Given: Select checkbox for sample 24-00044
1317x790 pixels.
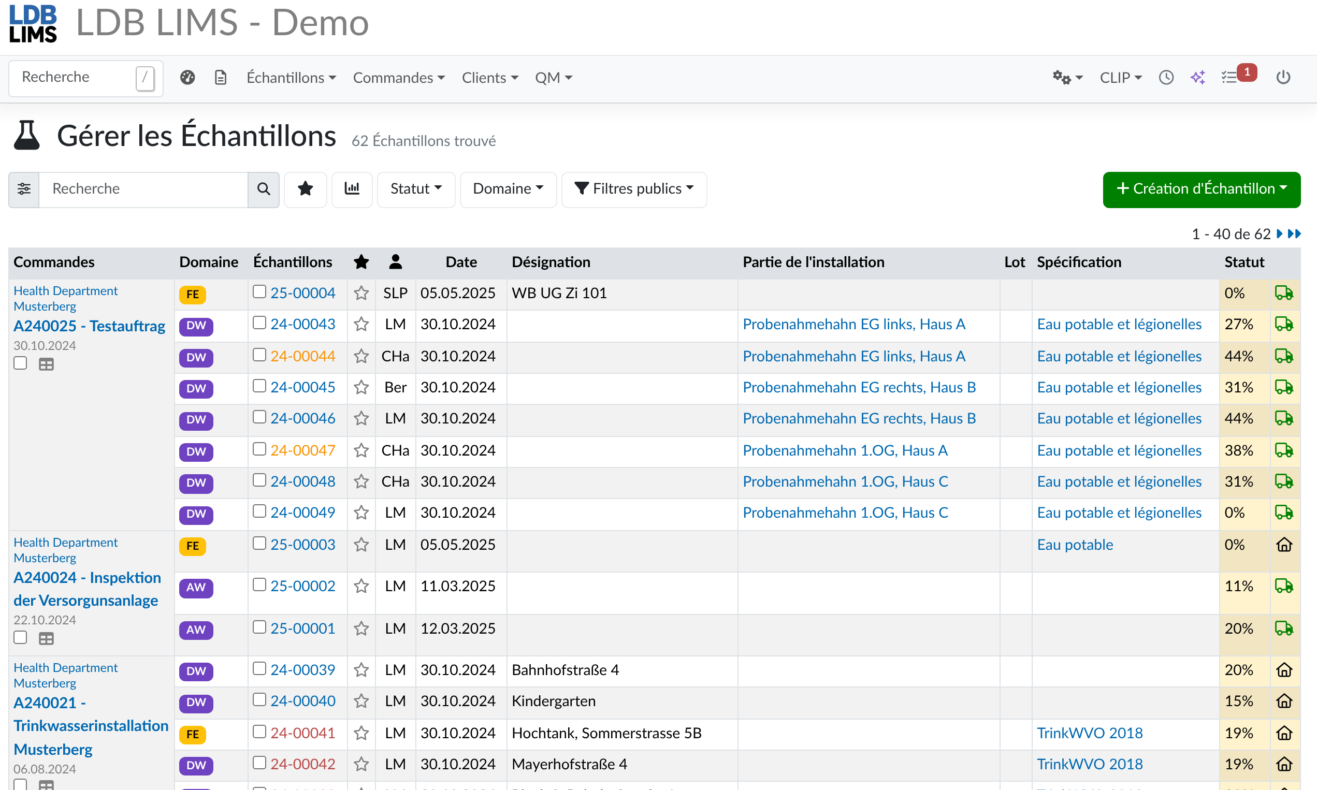Looking at the screenshot, I should [x=259, y=355].
